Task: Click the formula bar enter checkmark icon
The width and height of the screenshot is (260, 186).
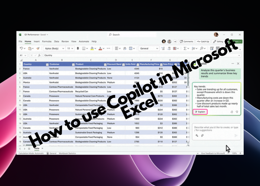Action: pos(35,55)
